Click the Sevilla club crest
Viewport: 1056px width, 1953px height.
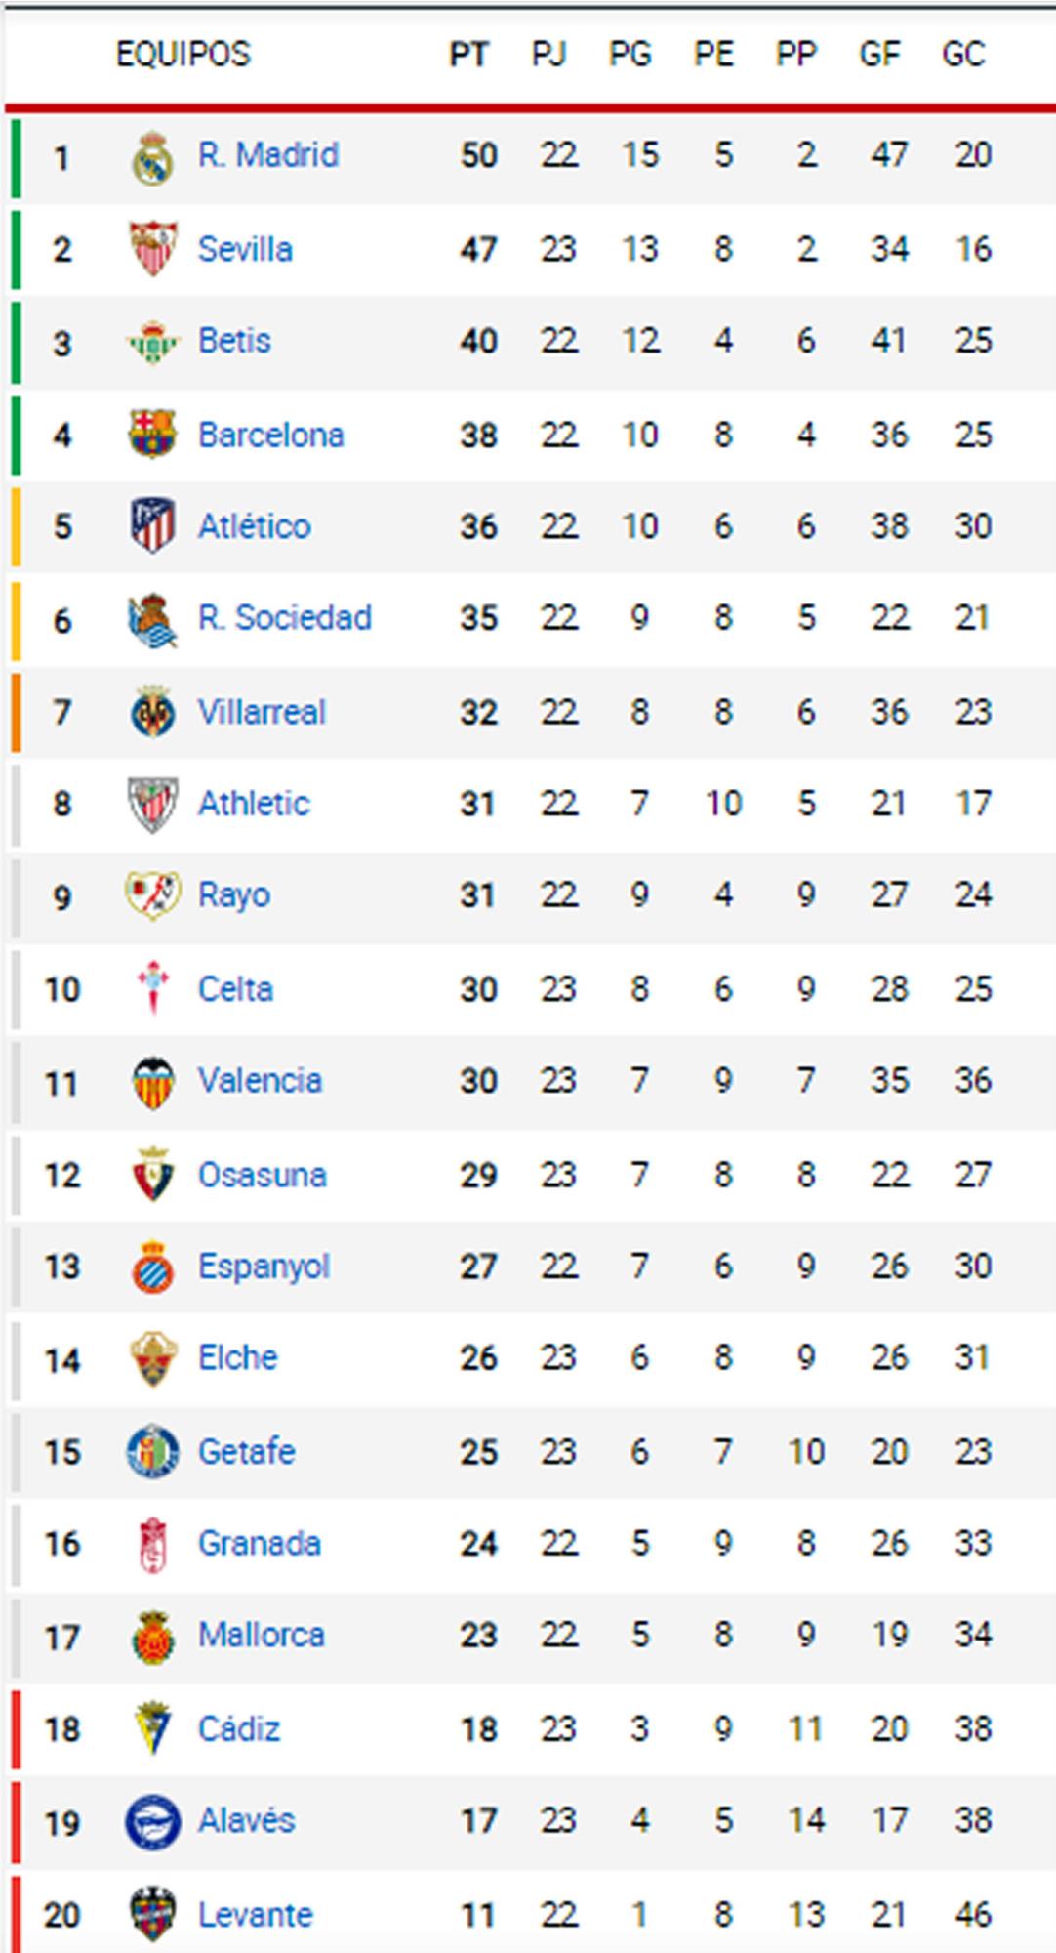point(153,249)
